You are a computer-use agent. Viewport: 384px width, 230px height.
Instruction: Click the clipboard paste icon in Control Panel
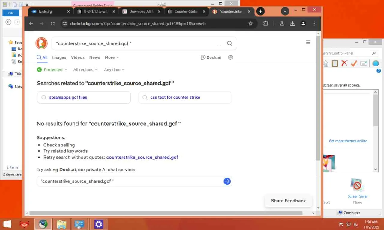335,63
